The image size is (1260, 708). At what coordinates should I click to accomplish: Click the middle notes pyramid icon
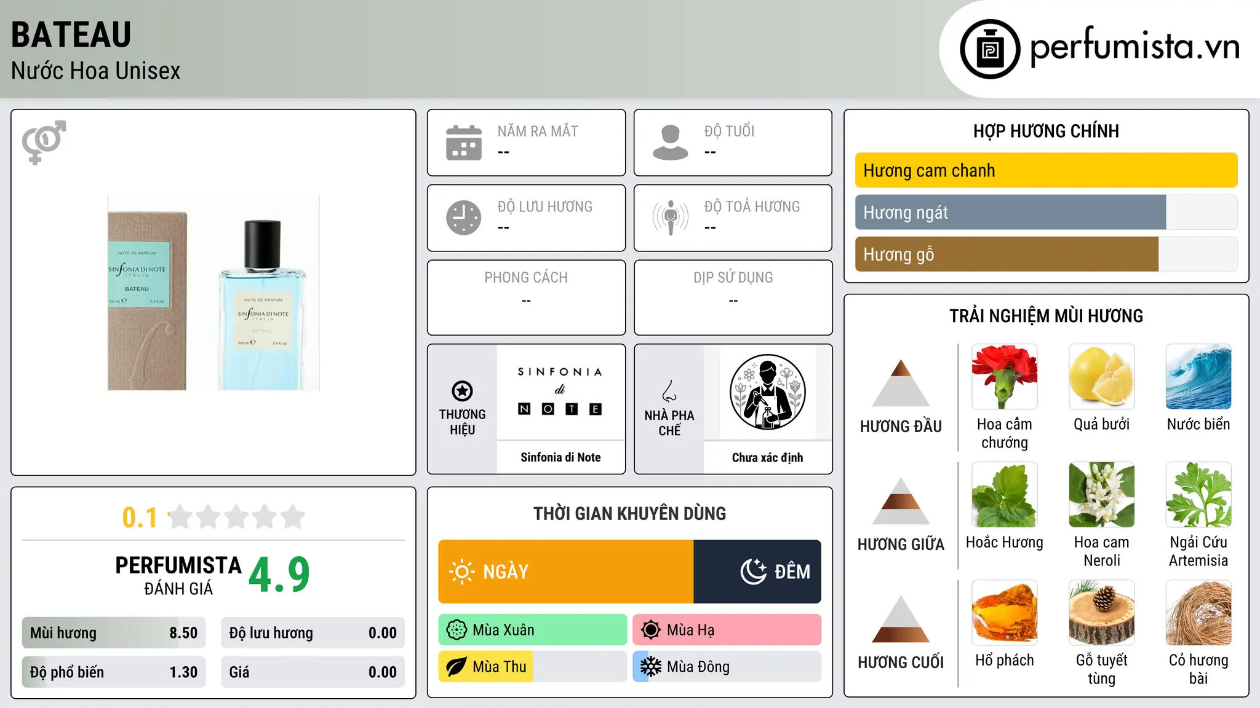pos(901,501)
